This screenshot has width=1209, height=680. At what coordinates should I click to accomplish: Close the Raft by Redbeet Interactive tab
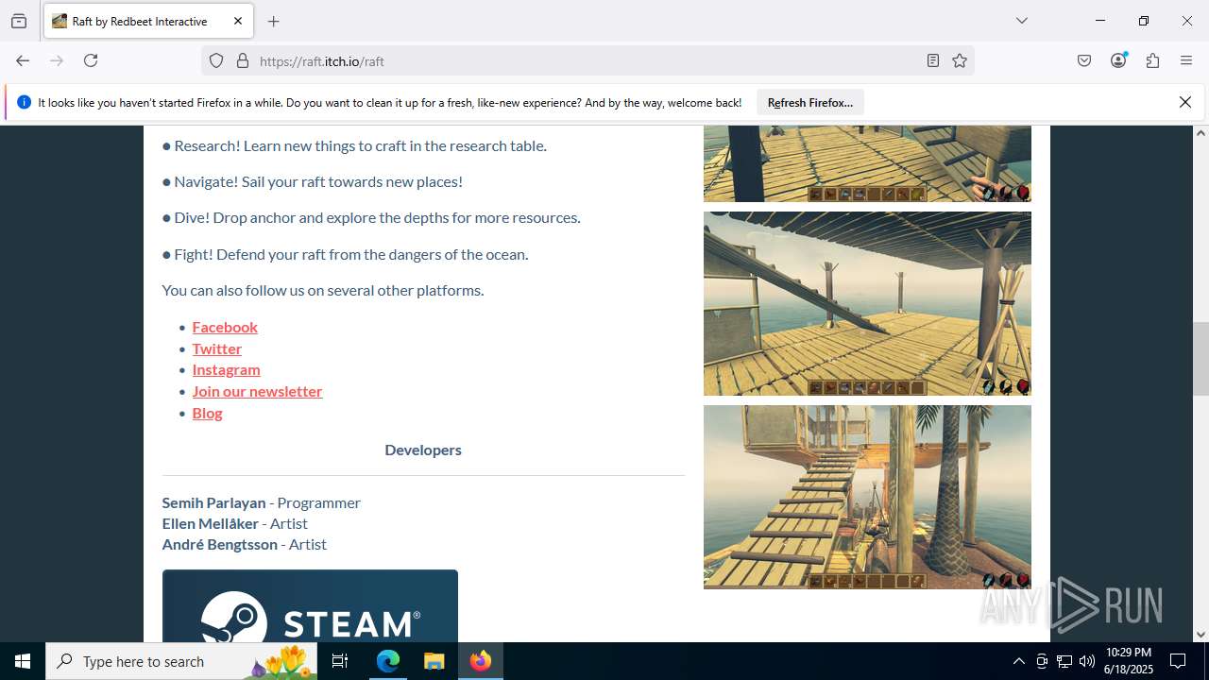pos(238,21)
